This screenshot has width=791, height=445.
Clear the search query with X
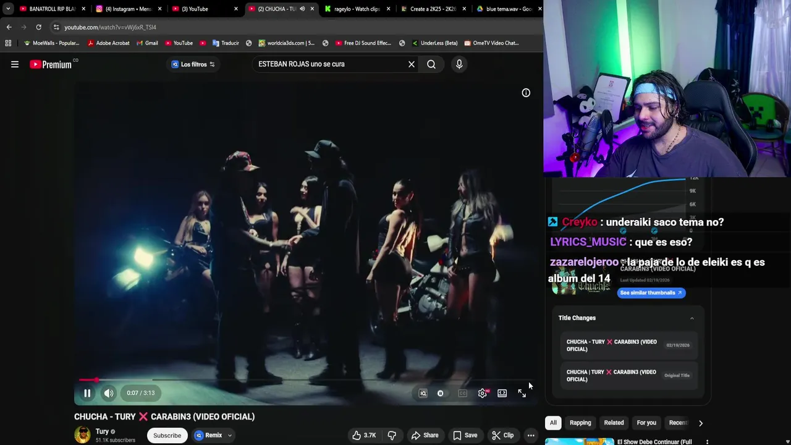(412, 64)
